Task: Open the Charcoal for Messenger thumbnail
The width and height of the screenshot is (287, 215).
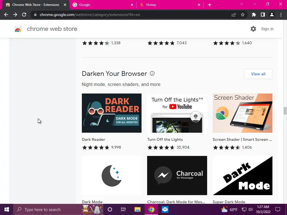Action: pyautogui.click(x=177, y=176)
